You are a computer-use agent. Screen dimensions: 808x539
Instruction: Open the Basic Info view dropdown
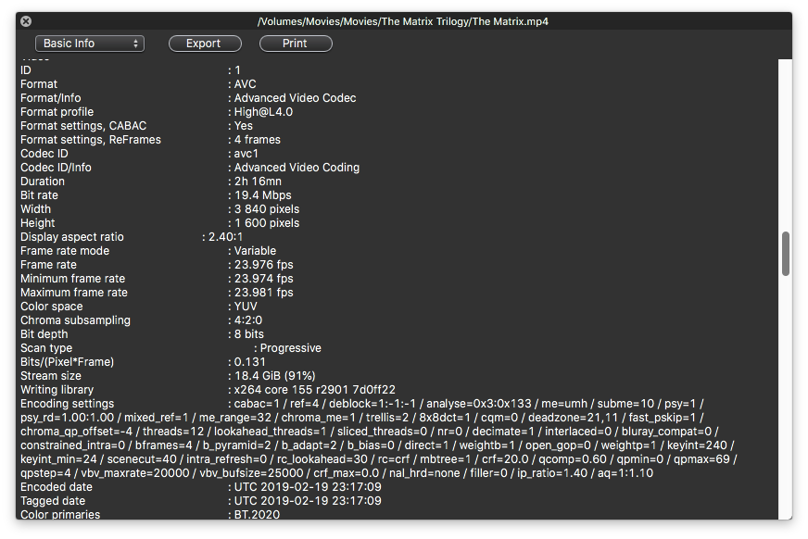coord(90,44)
